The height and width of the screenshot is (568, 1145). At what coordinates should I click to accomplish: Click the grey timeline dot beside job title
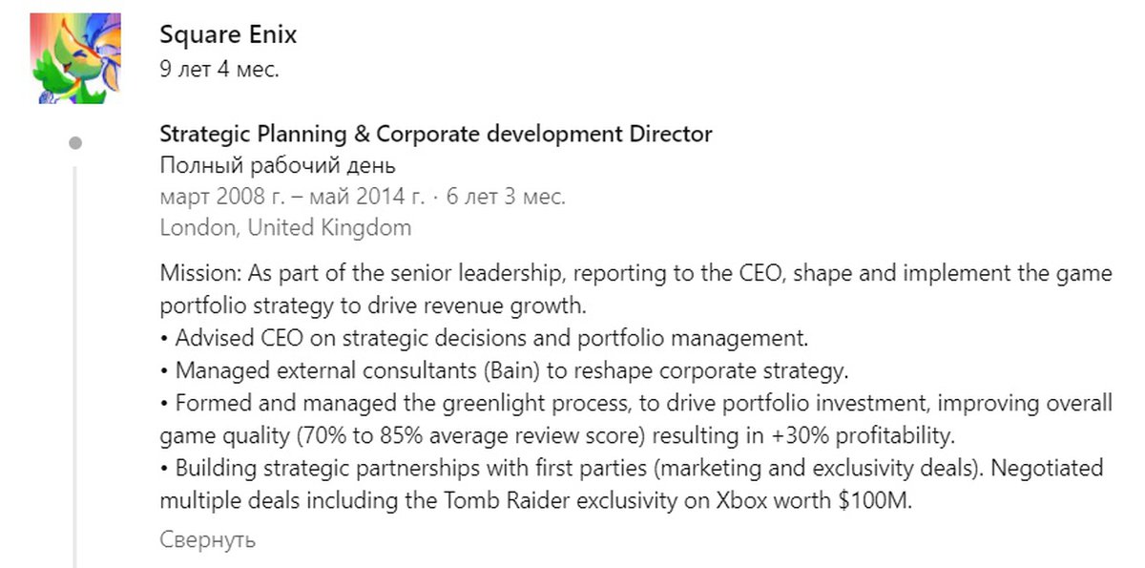pos(75,143)
